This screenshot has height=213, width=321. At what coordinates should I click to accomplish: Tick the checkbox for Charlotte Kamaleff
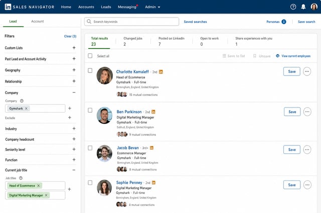click(90, 70)
